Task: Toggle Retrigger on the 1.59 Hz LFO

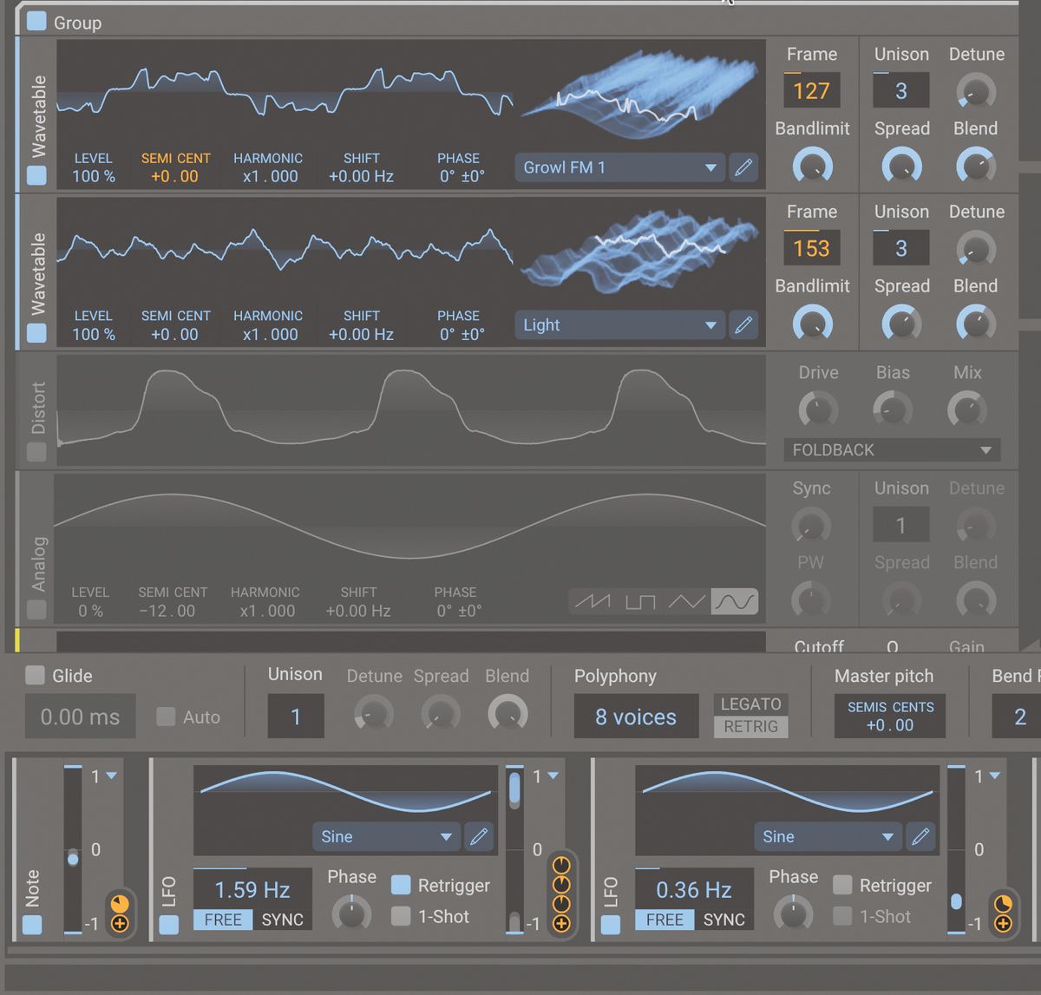Action: 401,885
